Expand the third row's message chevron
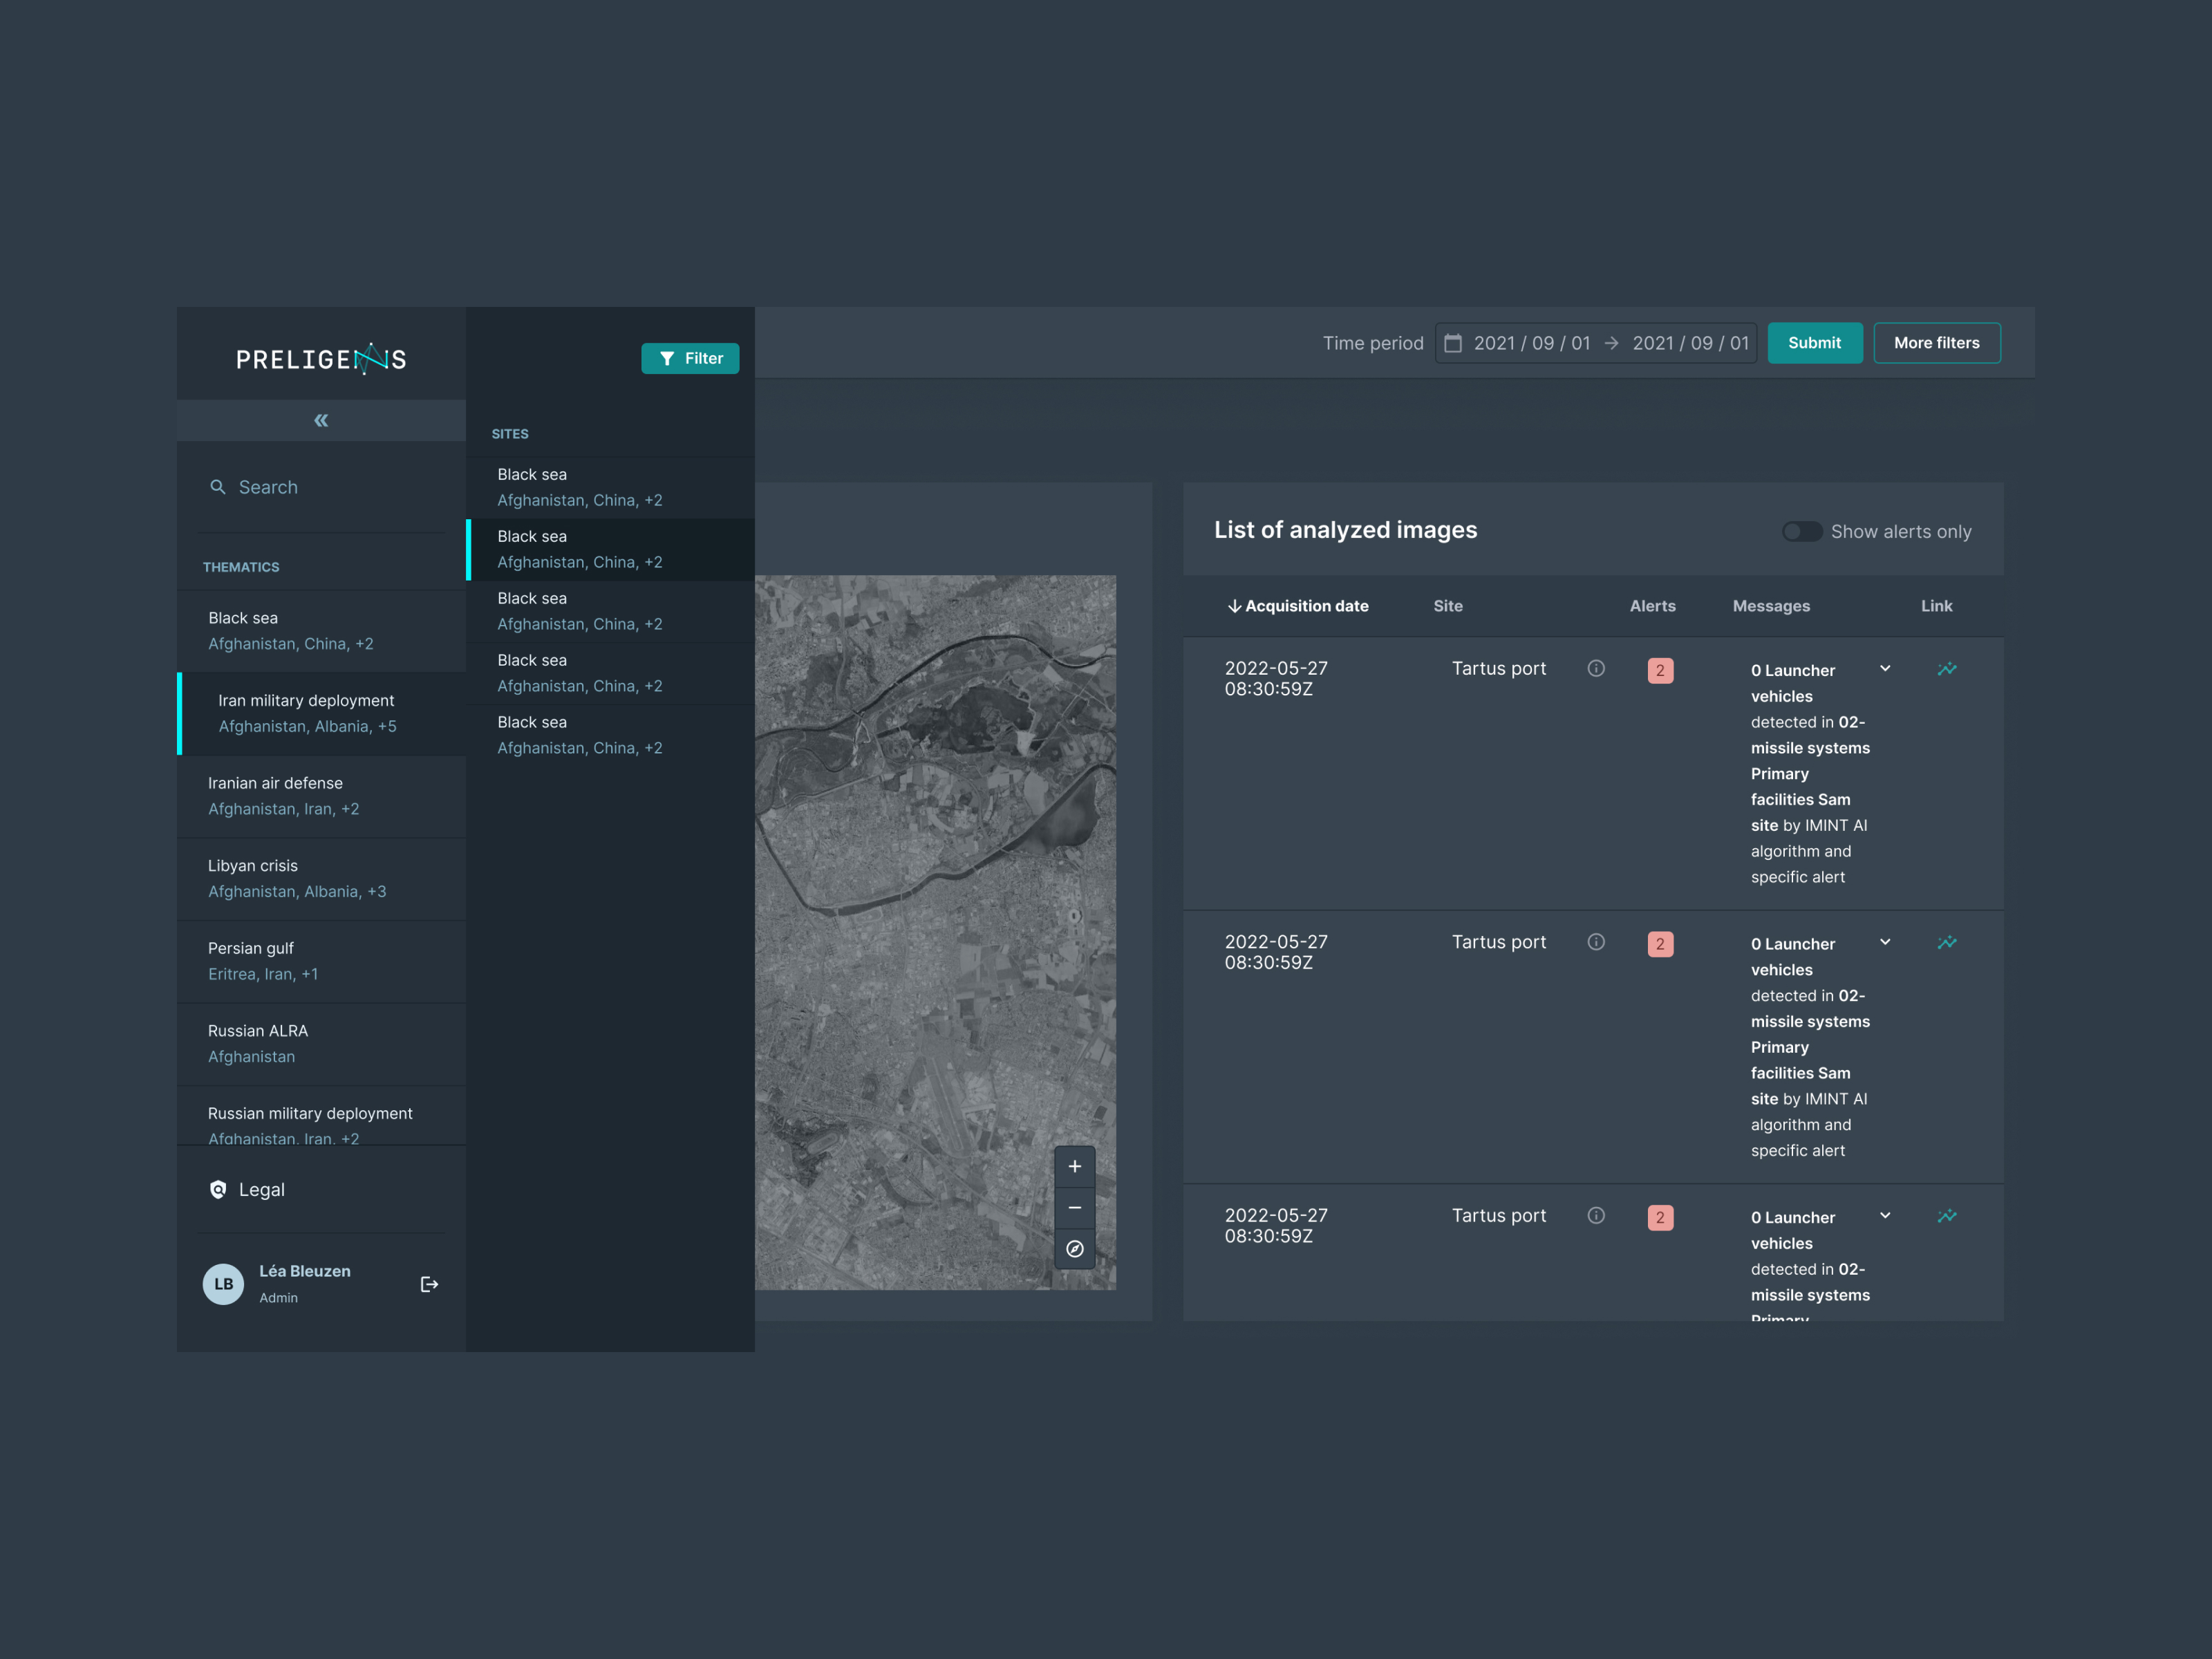This screenshot has width=2212, height=1659. [x=1886, y=1216]
